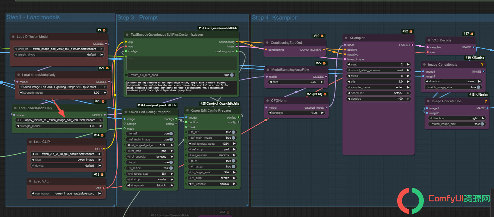Collapse the KSampler node via its title dot
The width and height of the screenshot is (494, 217).
tap(346, 38)
